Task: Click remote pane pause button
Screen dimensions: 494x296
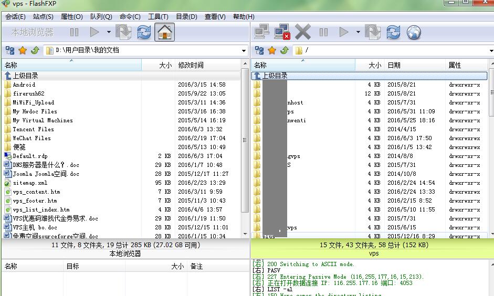Action: (323, 32)
